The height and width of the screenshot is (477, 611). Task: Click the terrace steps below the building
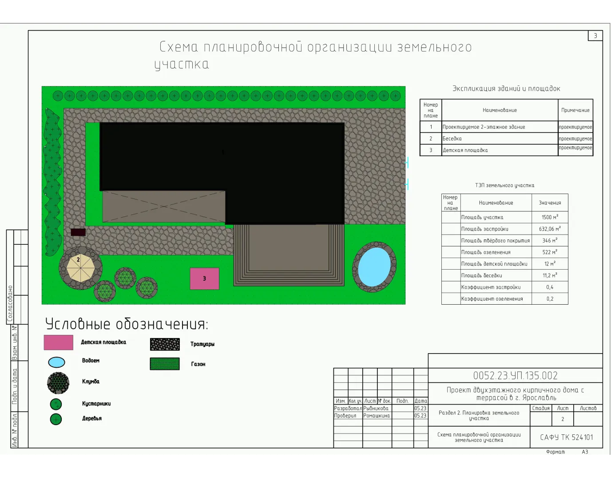point(289,255)
